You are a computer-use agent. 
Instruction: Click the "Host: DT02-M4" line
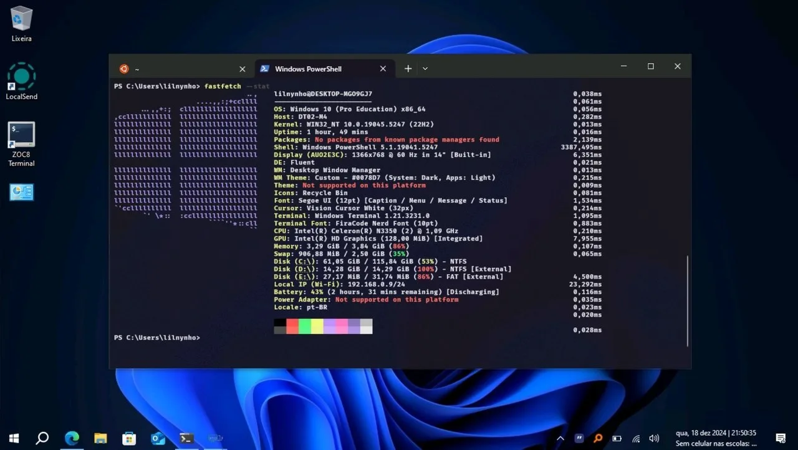click(x=300, y=117)
